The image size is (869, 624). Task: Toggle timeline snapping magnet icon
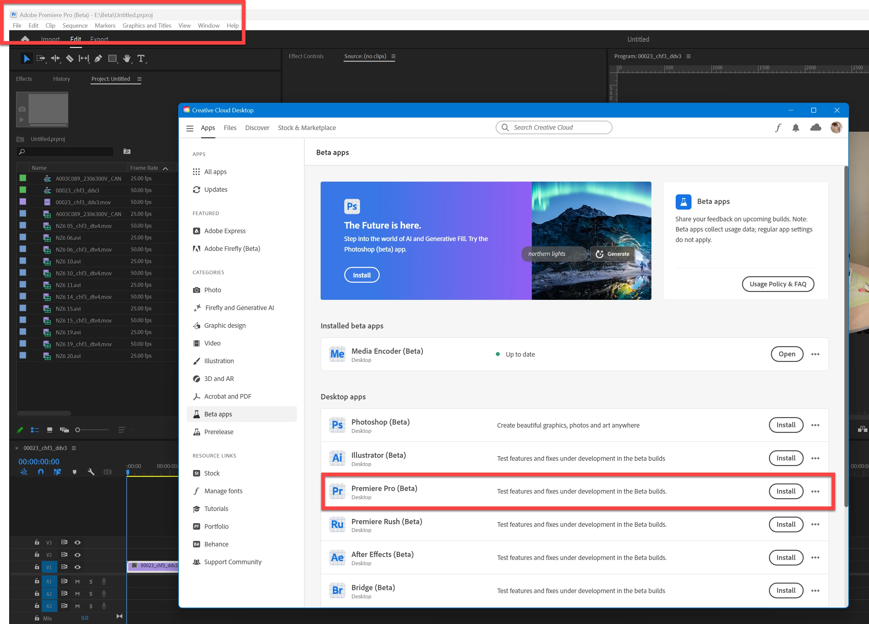point(41,472)
